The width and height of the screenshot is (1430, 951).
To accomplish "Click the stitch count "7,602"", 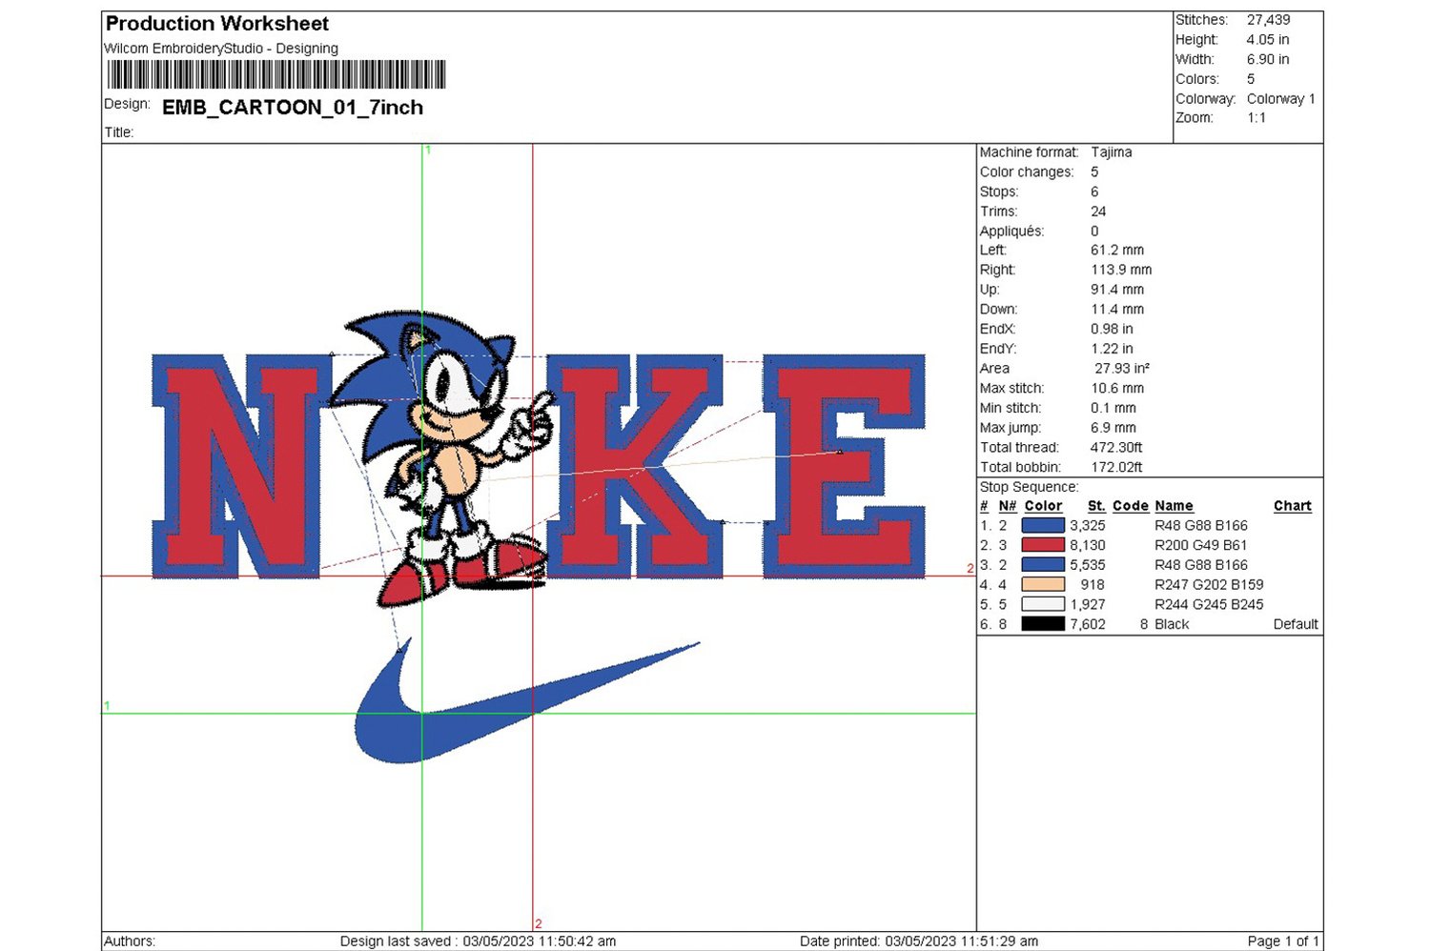I will tap(1088, 624).
